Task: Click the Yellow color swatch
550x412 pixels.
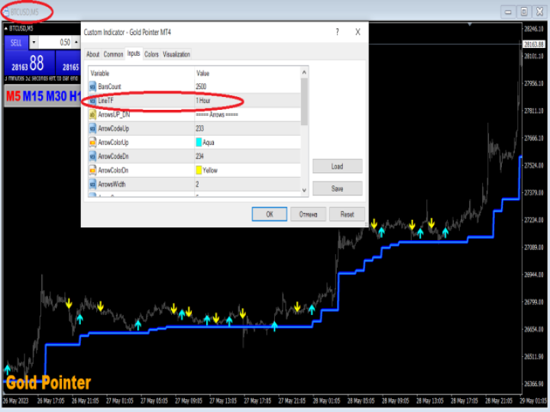Action: (199, 170)
